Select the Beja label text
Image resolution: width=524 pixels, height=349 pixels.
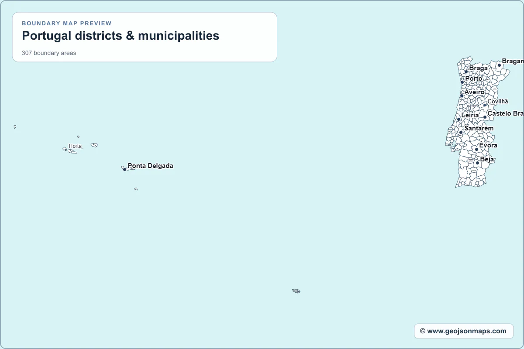point(487,159)
